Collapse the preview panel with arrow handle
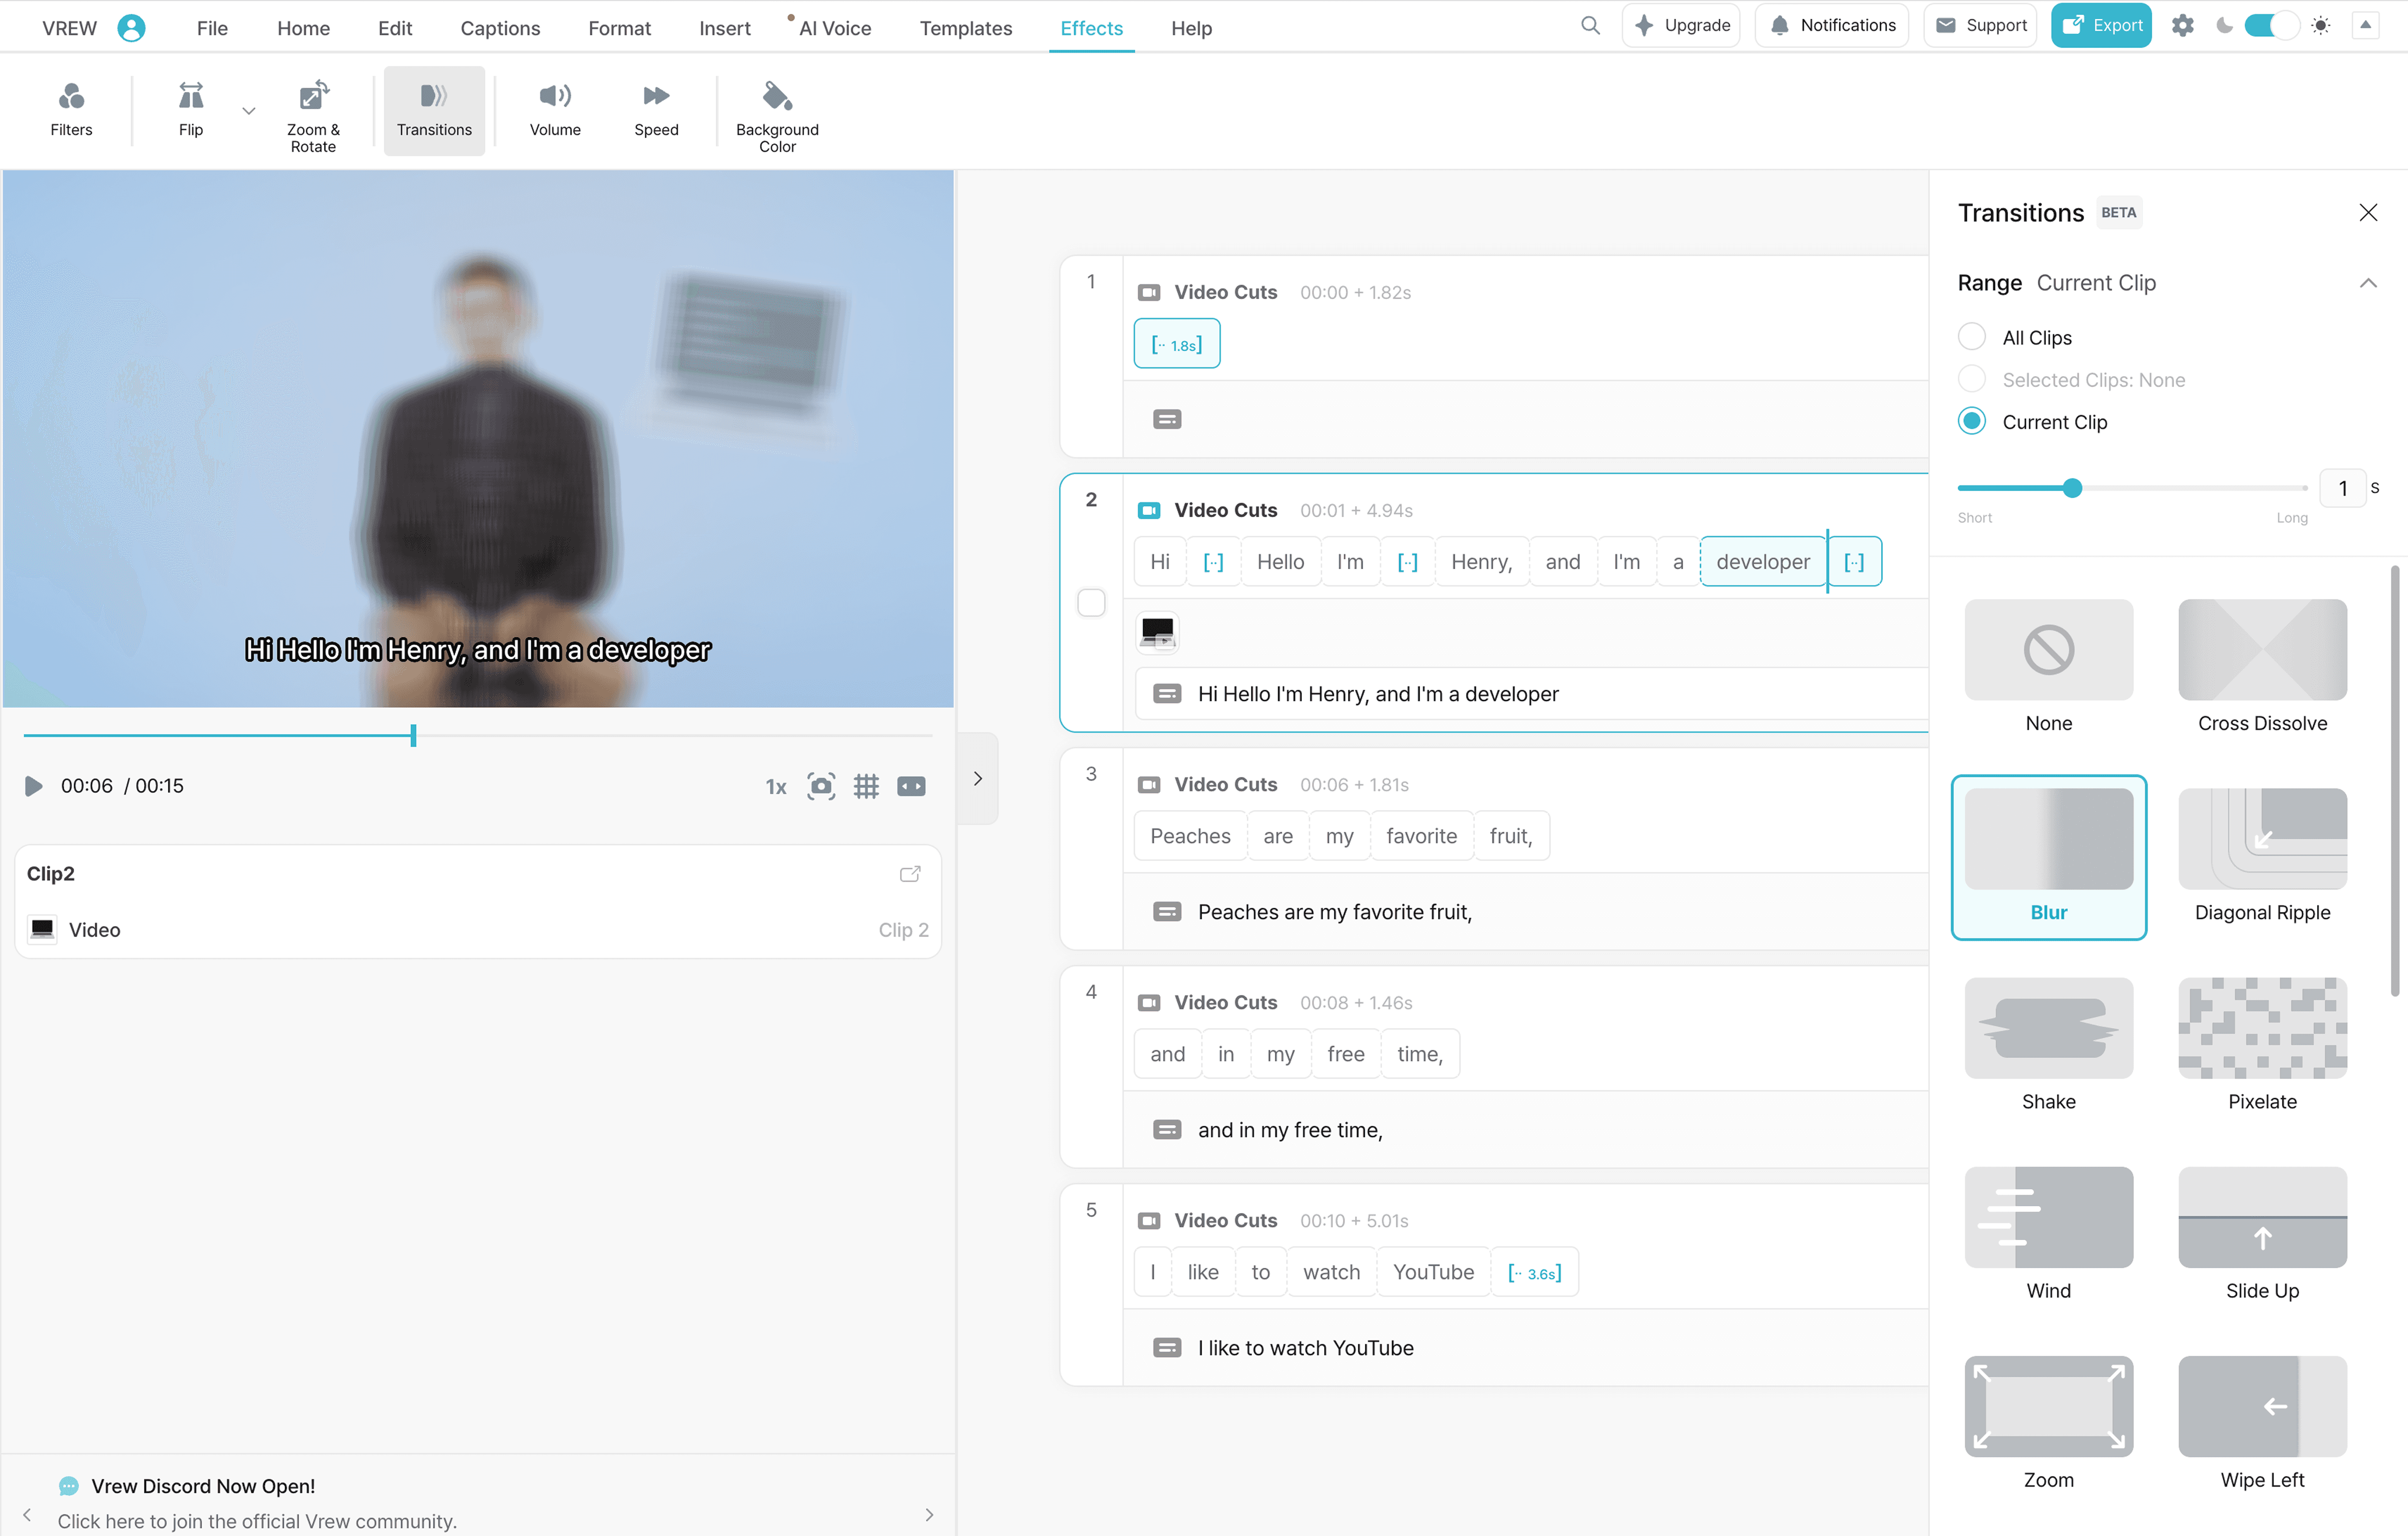 click(x=977, y=778)
